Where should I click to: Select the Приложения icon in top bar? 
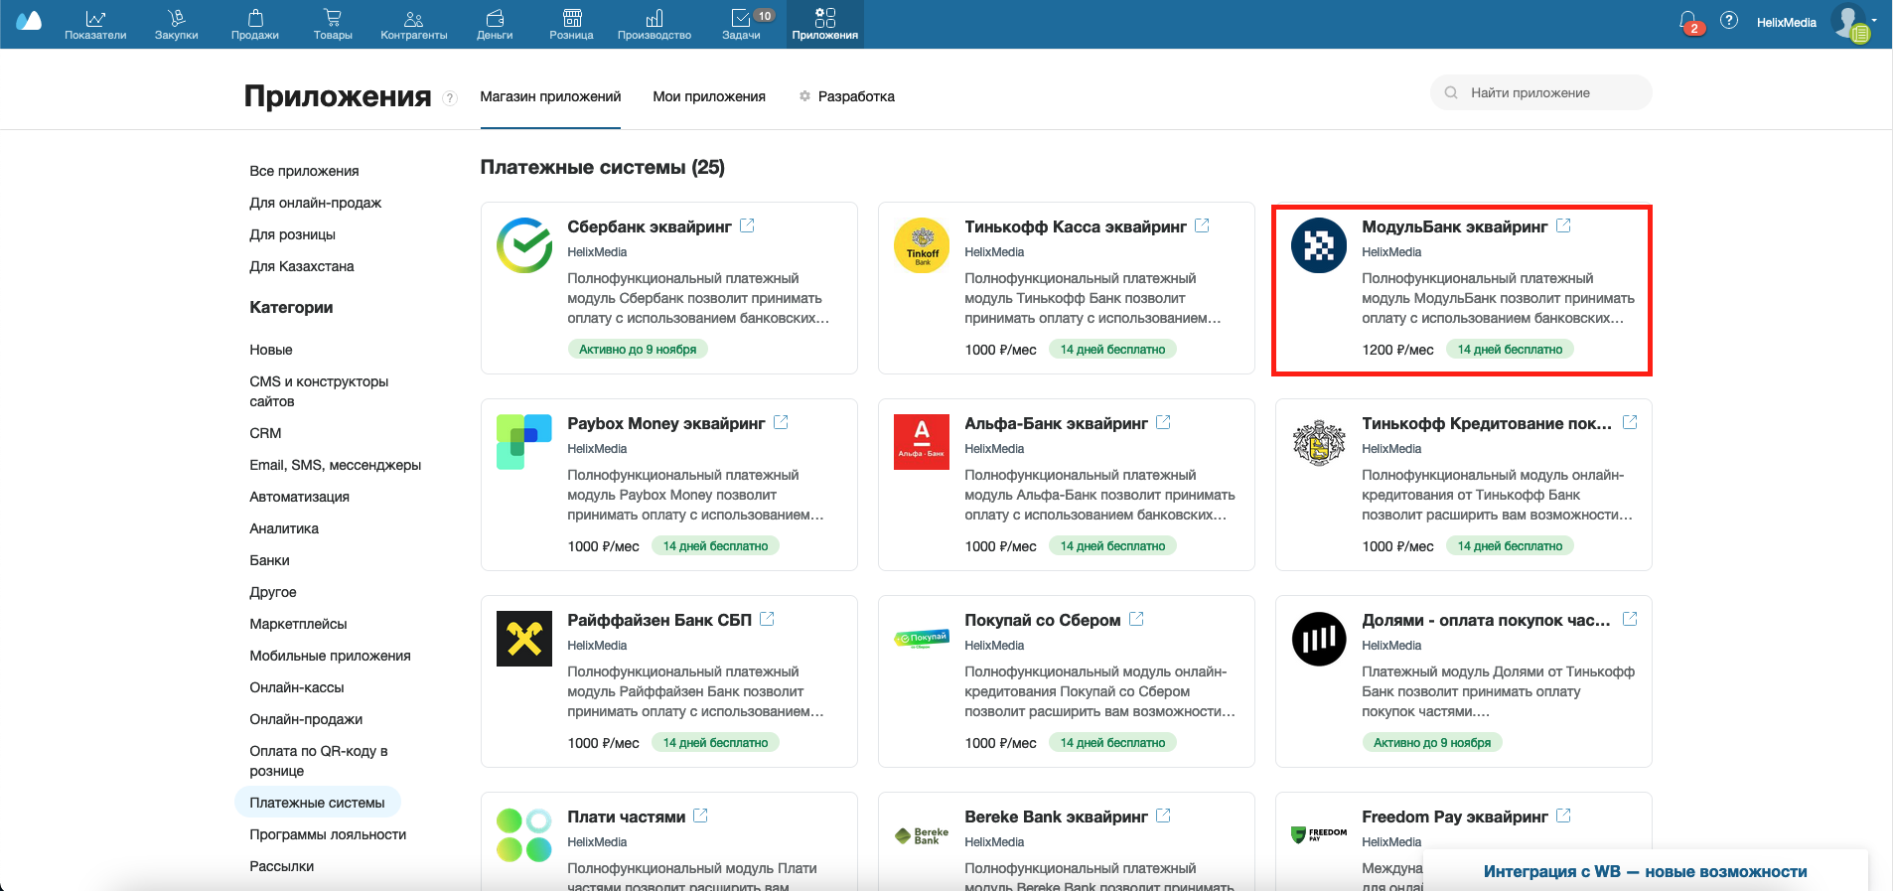(x=825, y=24)
